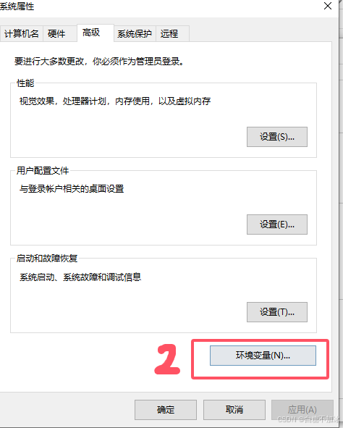Screen dimensions: 343x428
Task: Click the 取消 cancel button
Action: (234, 410)
